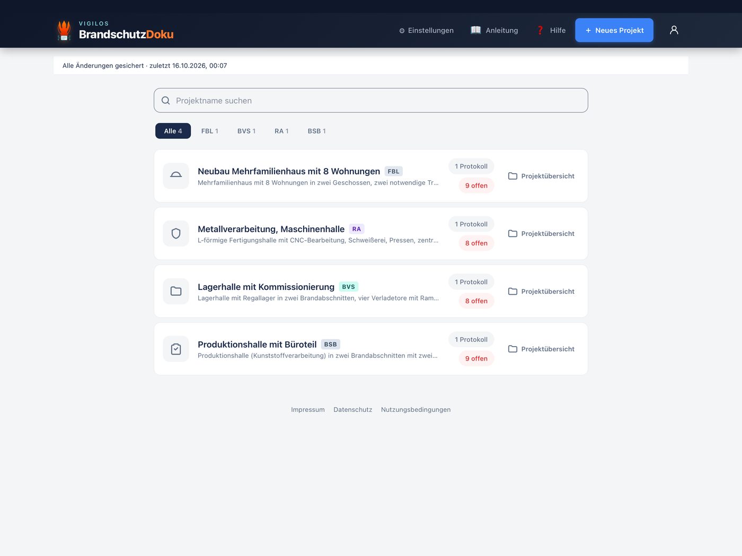Click the 8 offen badge of Metallverarbeitung
The width and height of the screenshot is (742, 556).
pos(476,243)
